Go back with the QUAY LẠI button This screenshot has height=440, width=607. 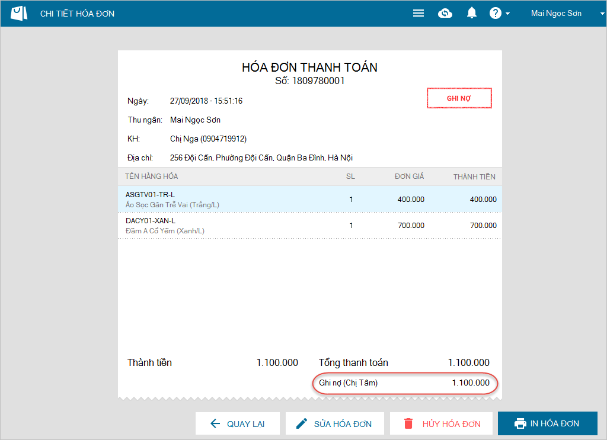pos(237,423)
